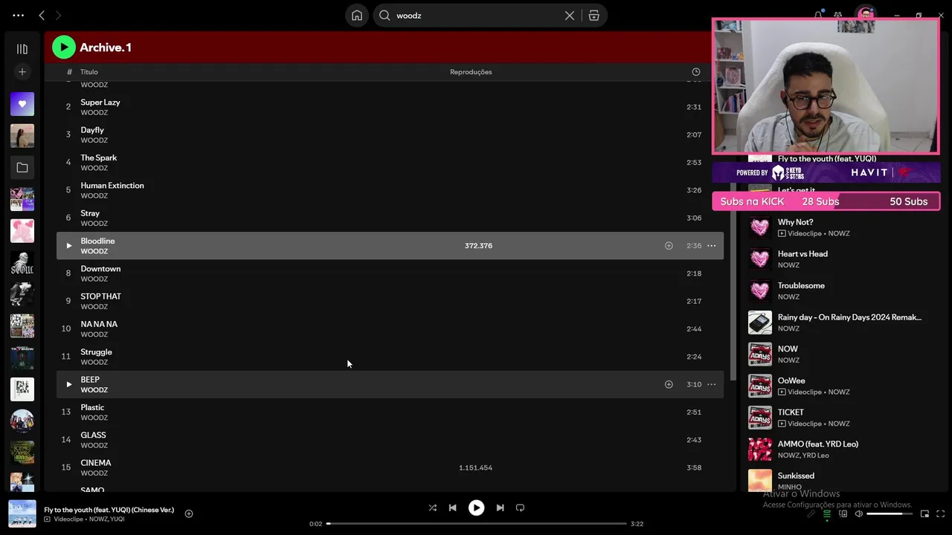Open 'Why Not?' in the queue
This screenshot has height=535, width=952.
pos(795,222)
